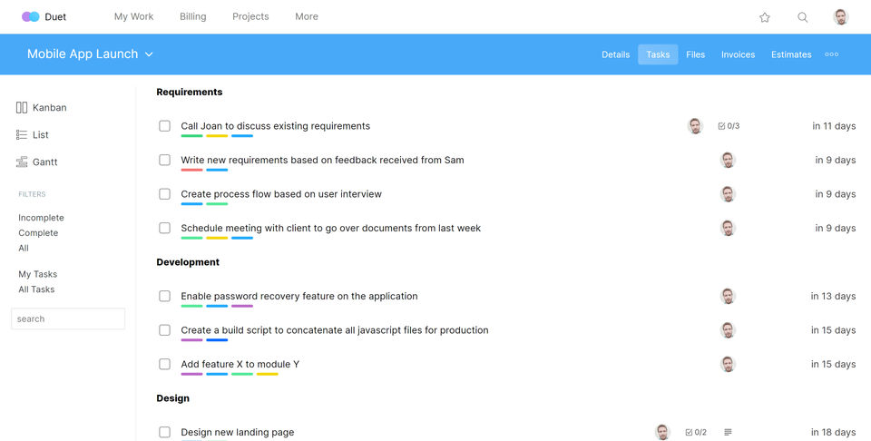Click the 0/3 subtask checklist icon
The image size is (871, 441).
(x=721, y=126)
